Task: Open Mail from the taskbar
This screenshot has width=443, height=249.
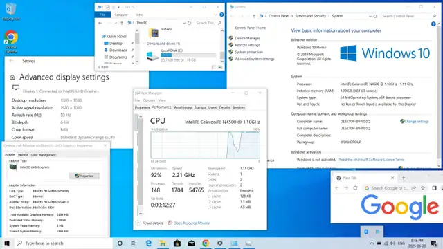Action: [192, 243]
